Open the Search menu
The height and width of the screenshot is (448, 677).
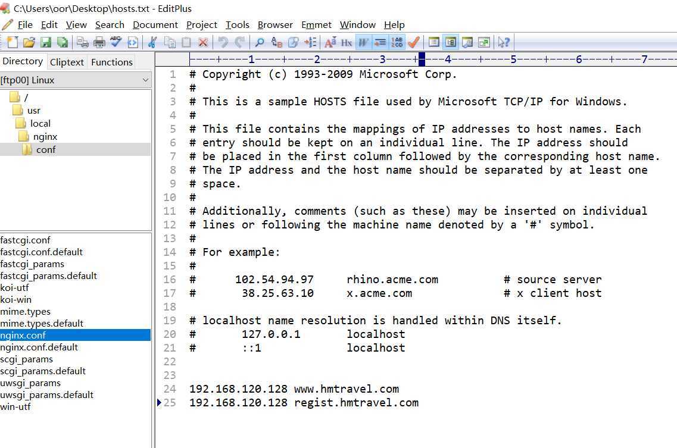(110, 24)
